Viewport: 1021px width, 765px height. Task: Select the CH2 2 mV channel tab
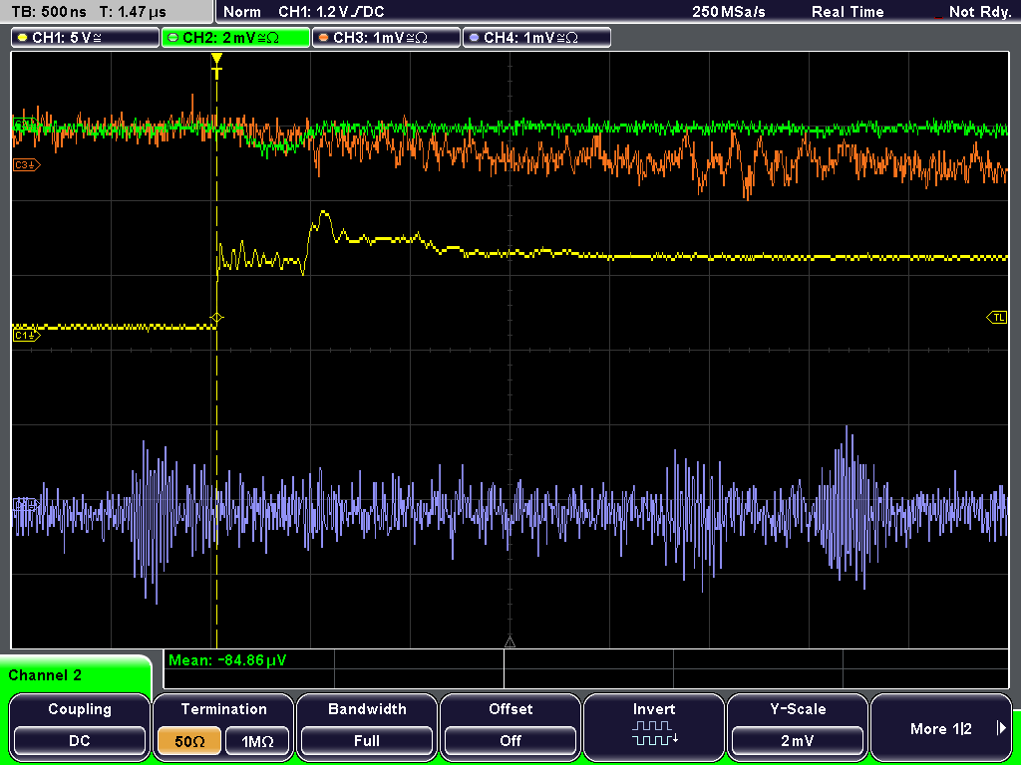coord(235,37)
